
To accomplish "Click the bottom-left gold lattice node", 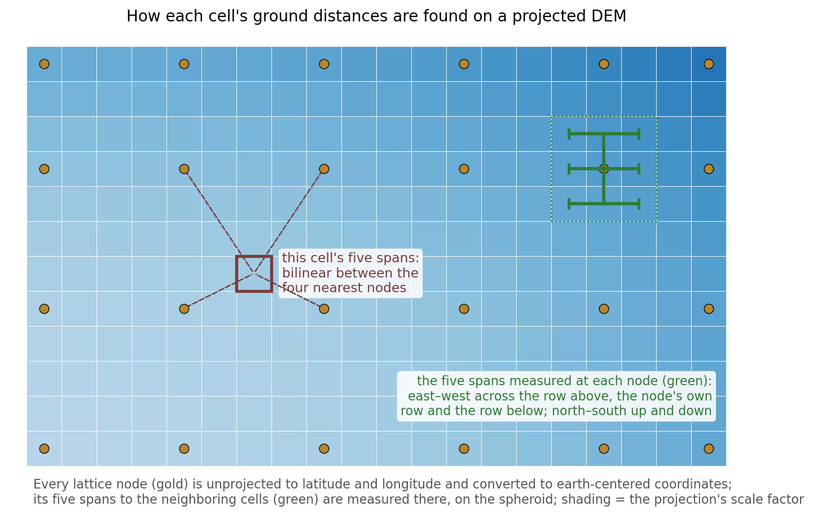I will click(x=44, y=449).
